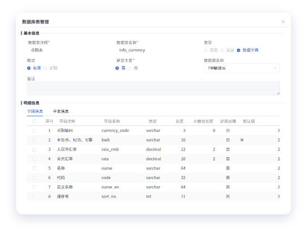
Task: Select the 数据字典 type radio button
Action: (x=239, y=50)
